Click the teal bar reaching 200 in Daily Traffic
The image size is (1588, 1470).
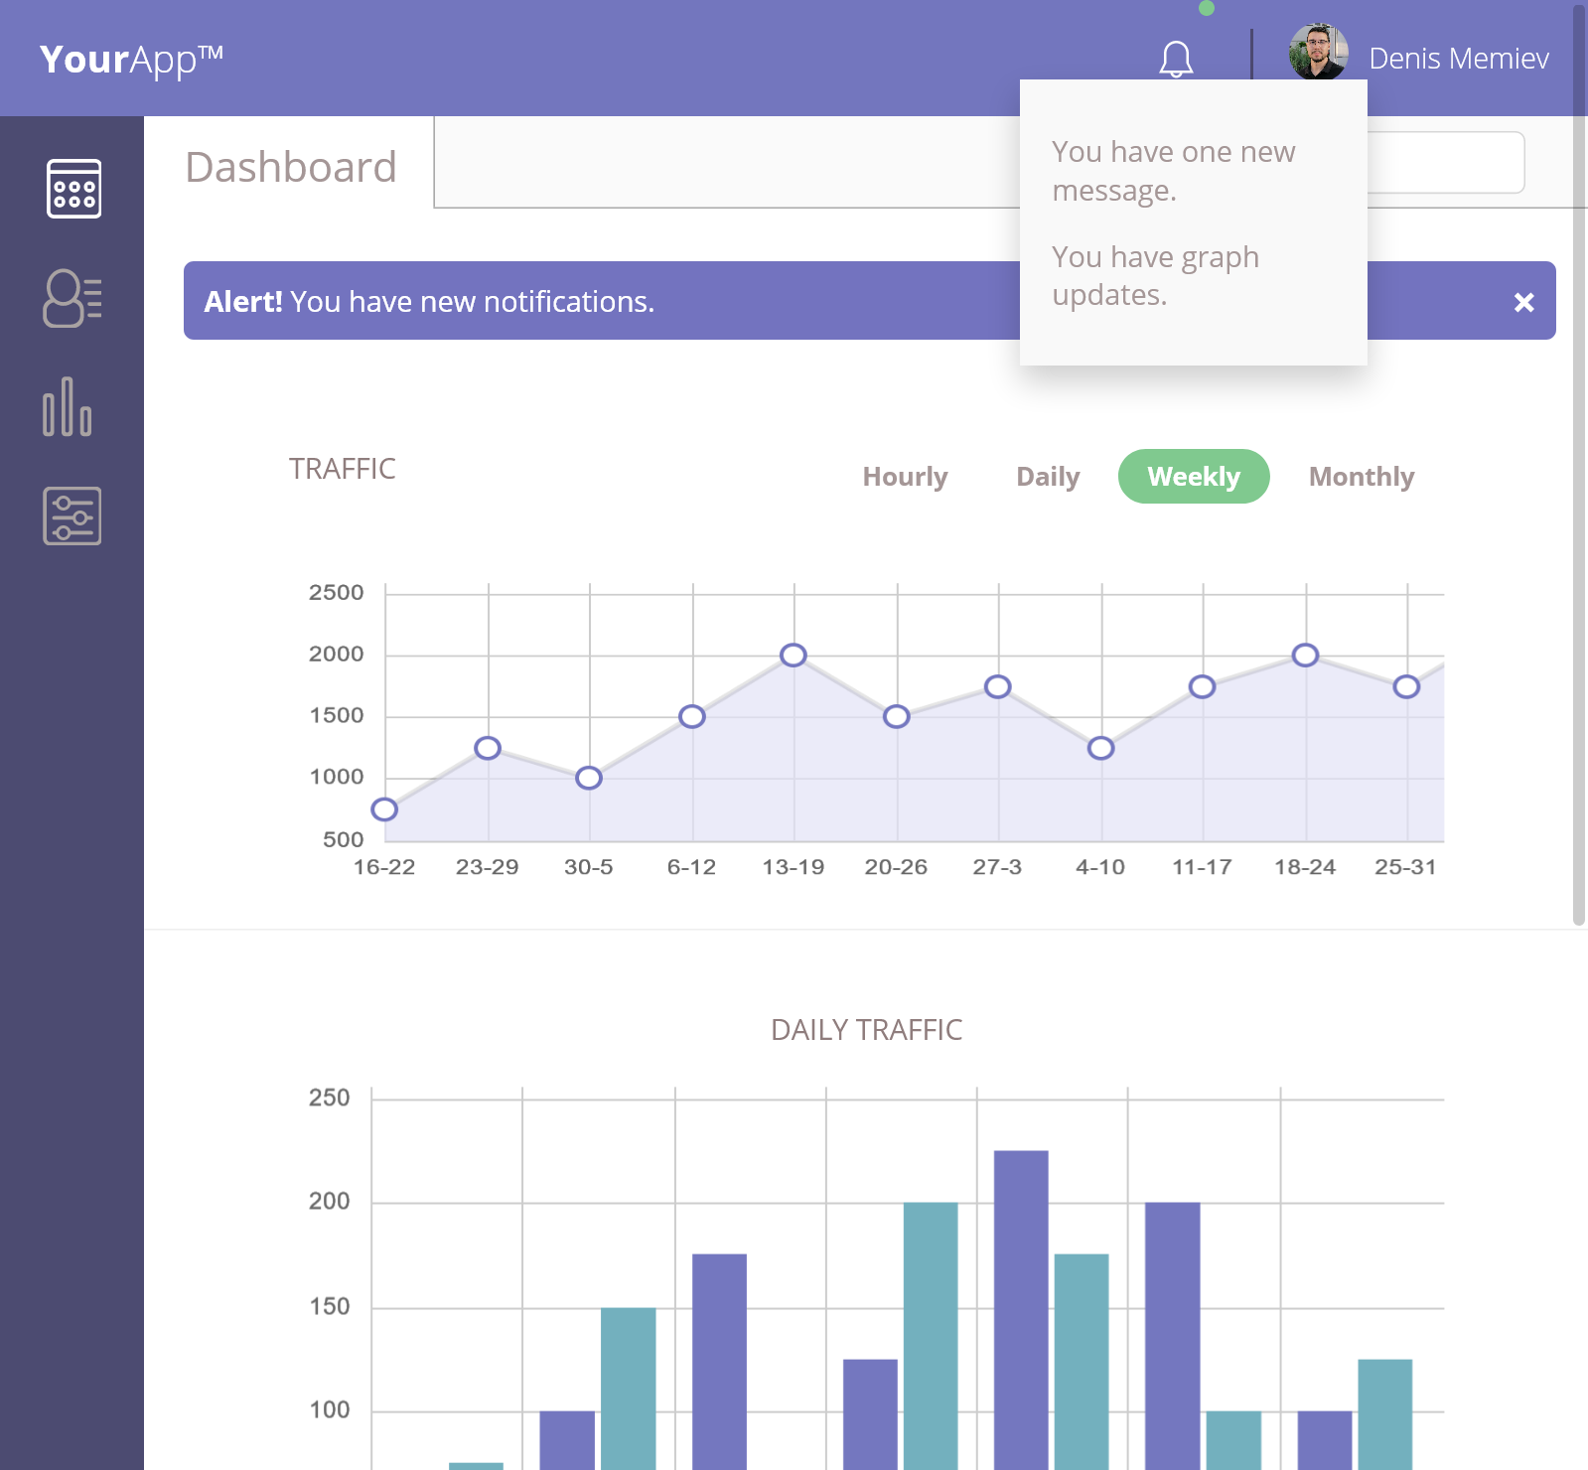(931, 1336)
